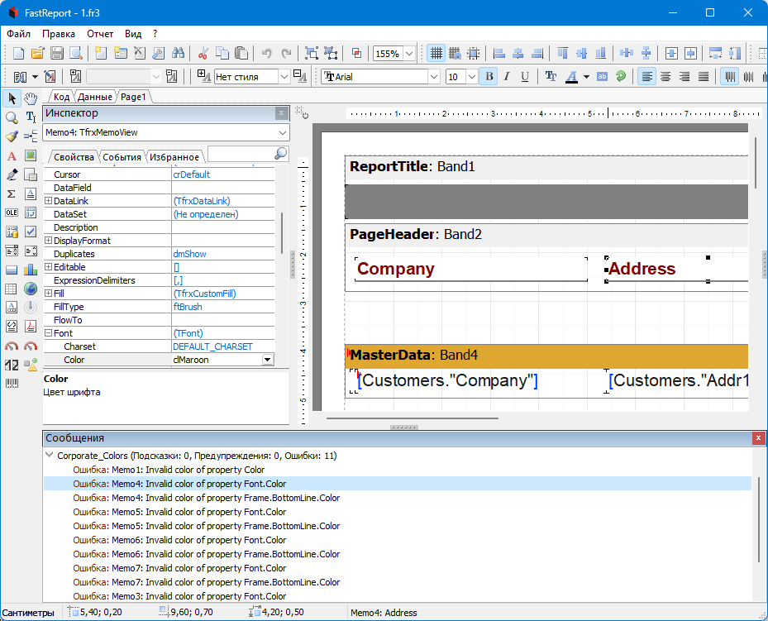
Task: Open the zoom percentage dropdown
Action: pos(409,54)
